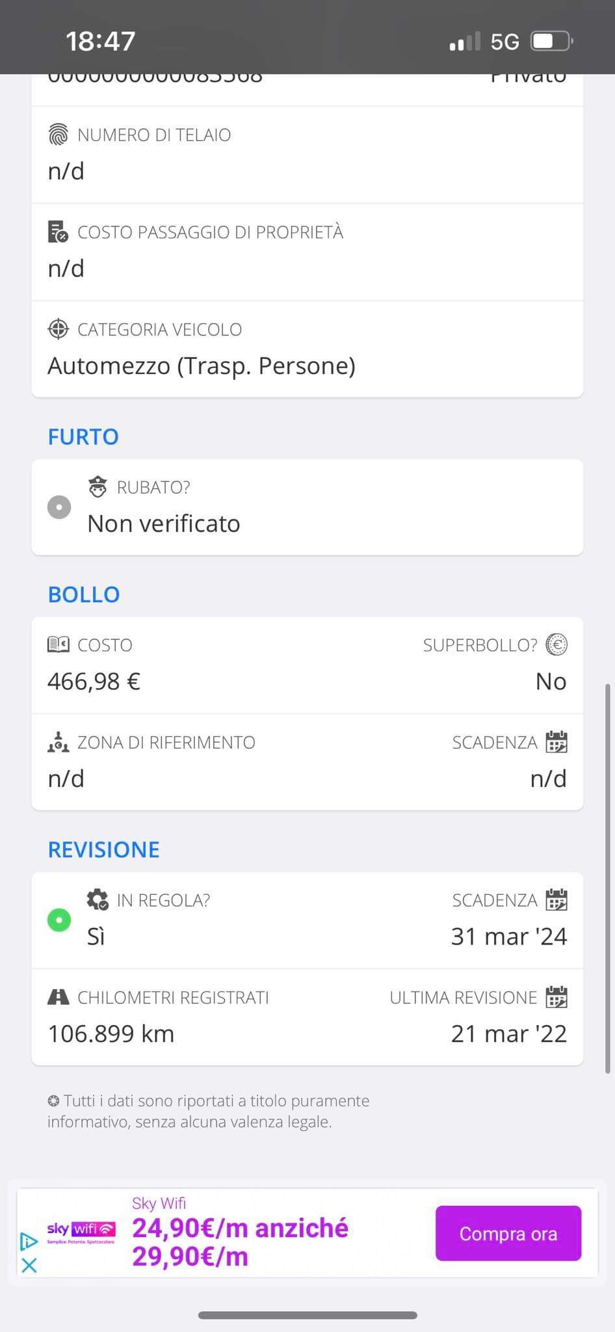The height and width of the screenshot is (1332, 615).
Task: Tap the thief icon beside Rubato?
Action: tap(98, 486)
